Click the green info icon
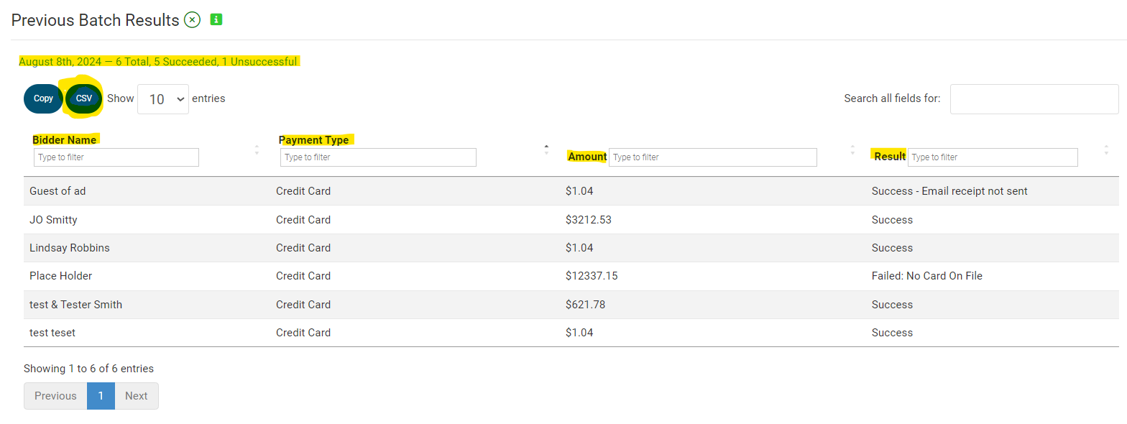 coord(216,19)
